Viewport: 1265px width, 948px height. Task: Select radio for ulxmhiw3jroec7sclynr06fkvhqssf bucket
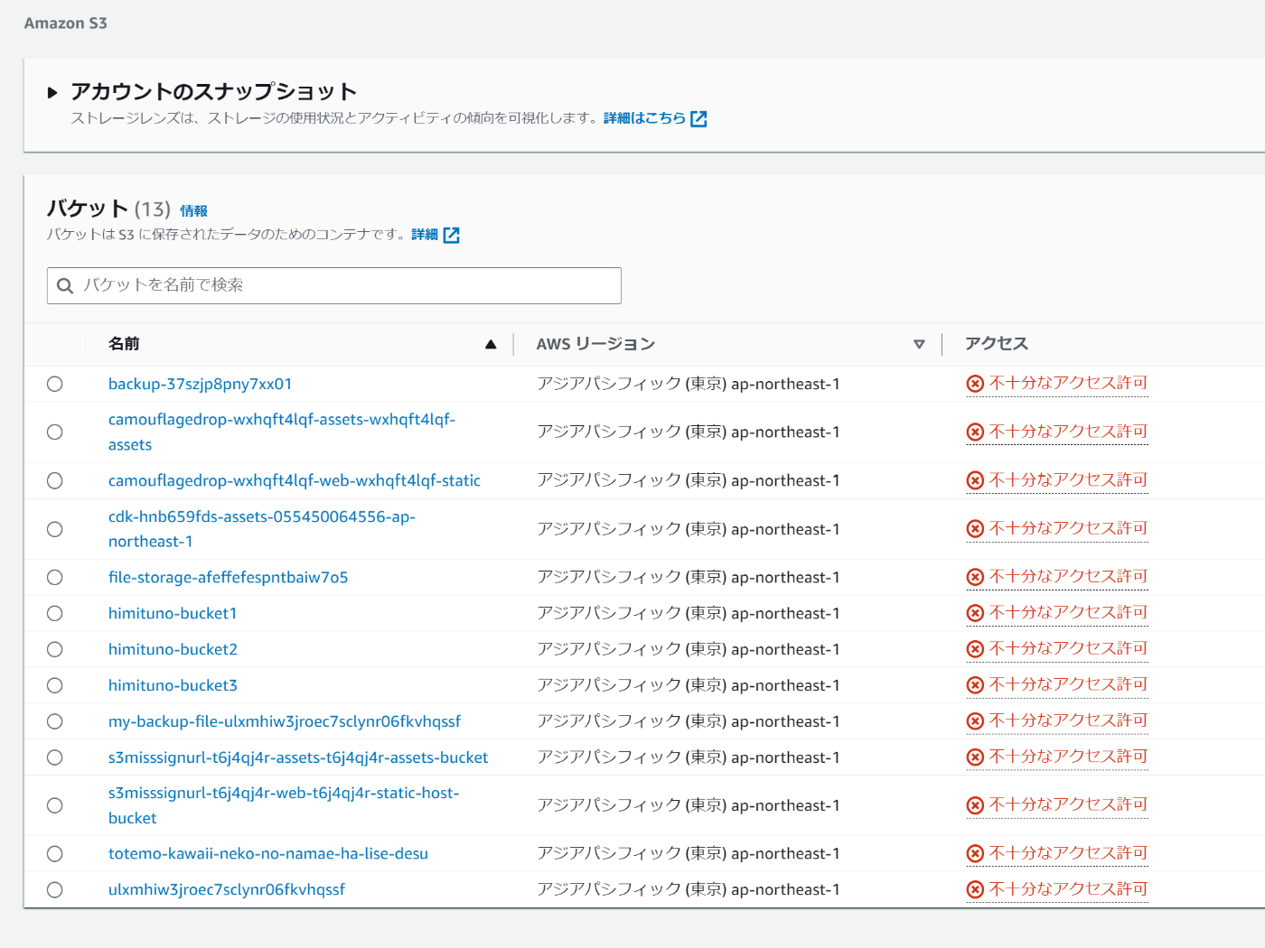[x=55, y=889]
